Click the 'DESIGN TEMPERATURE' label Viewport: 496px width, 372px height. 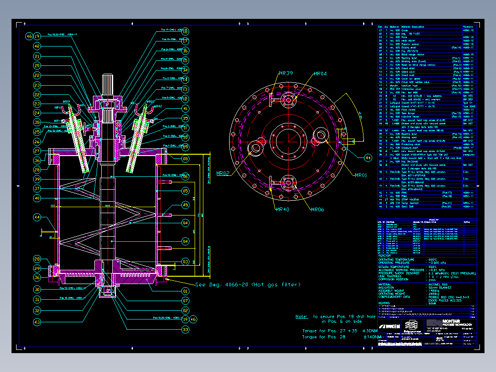(394, 267)
